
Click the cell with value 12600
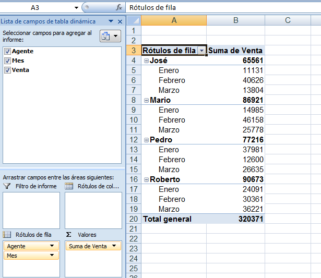[235, 160]
